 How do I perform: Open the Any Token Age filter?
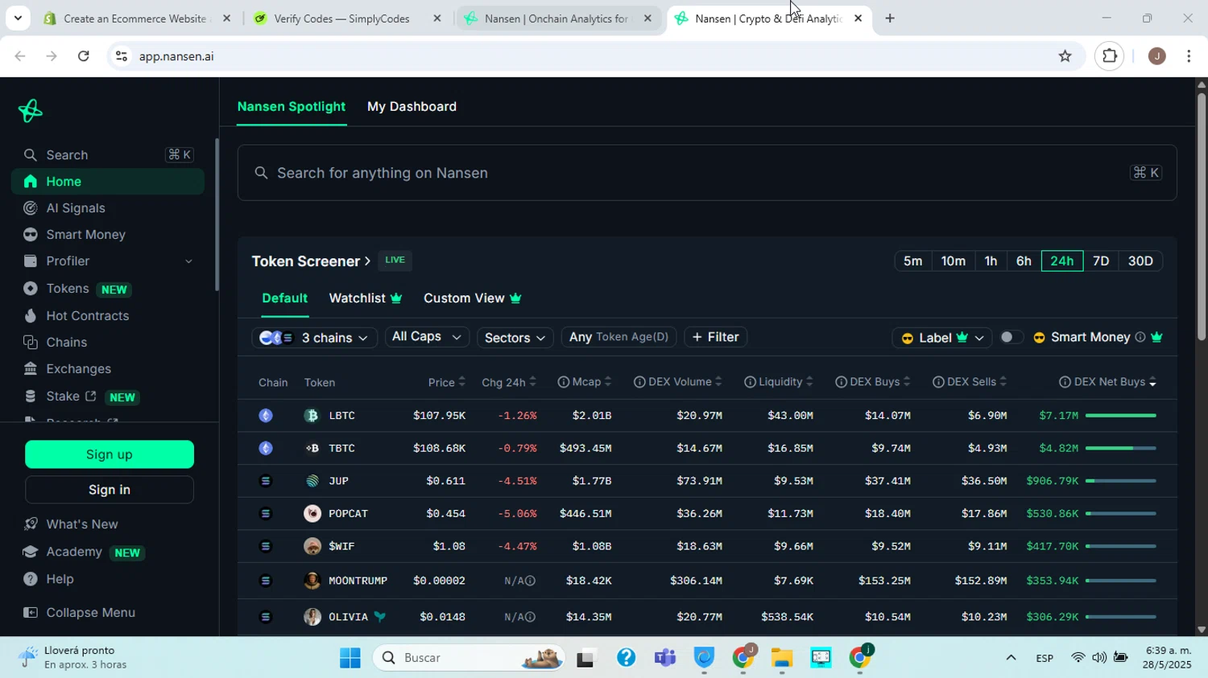pos(618,337)
